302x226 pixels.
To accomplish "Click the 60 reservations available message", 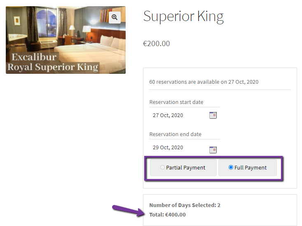I will 204,82.
